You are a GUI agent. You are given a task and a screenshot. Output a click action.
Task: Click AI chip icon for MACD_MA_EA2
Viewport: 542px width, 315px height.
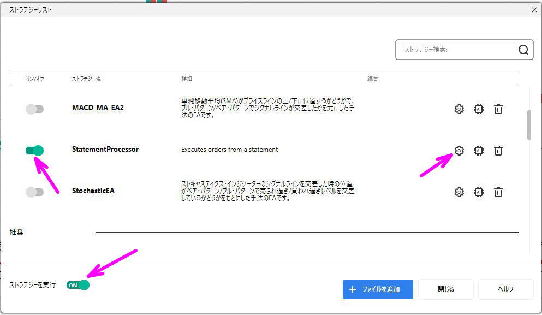[479, 109]
